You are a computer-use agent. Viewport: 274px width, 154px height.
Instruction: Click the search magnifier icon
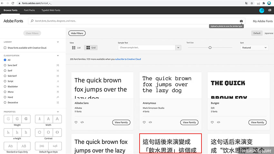pyautogui.click(x=32, y=21)
